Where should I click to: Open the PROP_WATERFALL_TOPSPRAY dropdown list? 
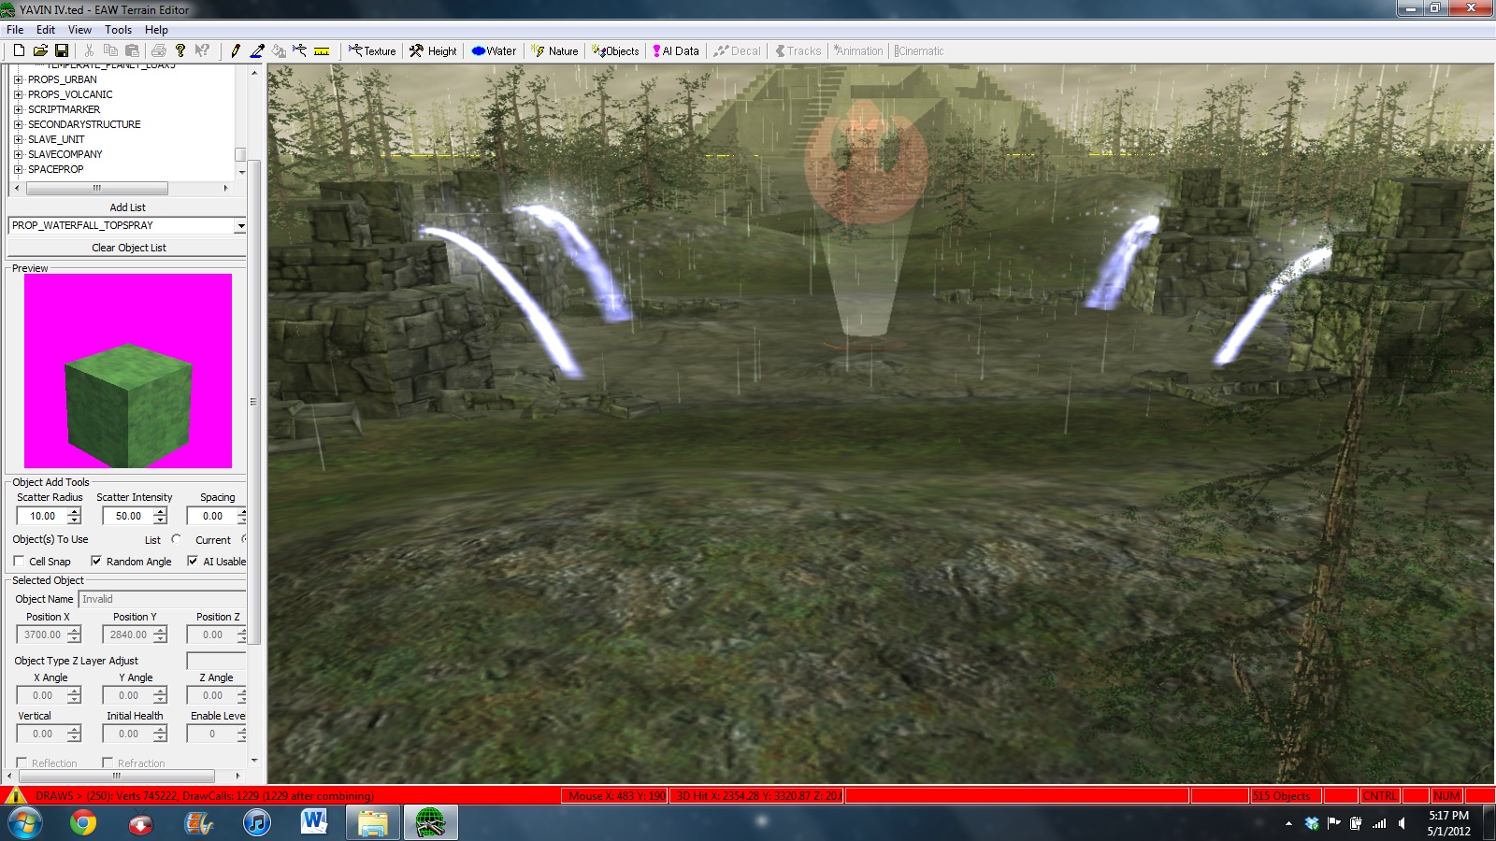click(x=239, y=225)
